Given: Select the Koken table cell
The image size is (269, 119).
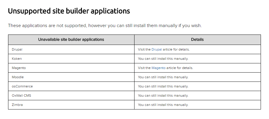Looking at the screenshot, I should (71, 59).
